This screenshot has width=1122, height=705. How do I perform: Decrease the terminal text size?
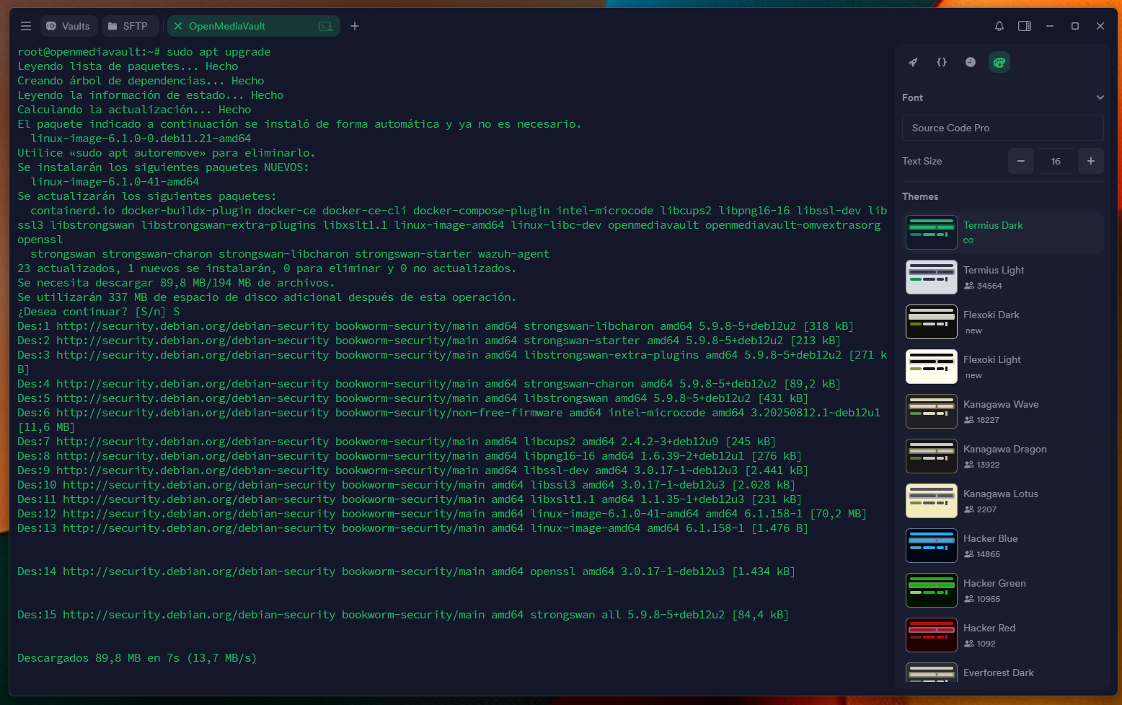point(1020,161)
